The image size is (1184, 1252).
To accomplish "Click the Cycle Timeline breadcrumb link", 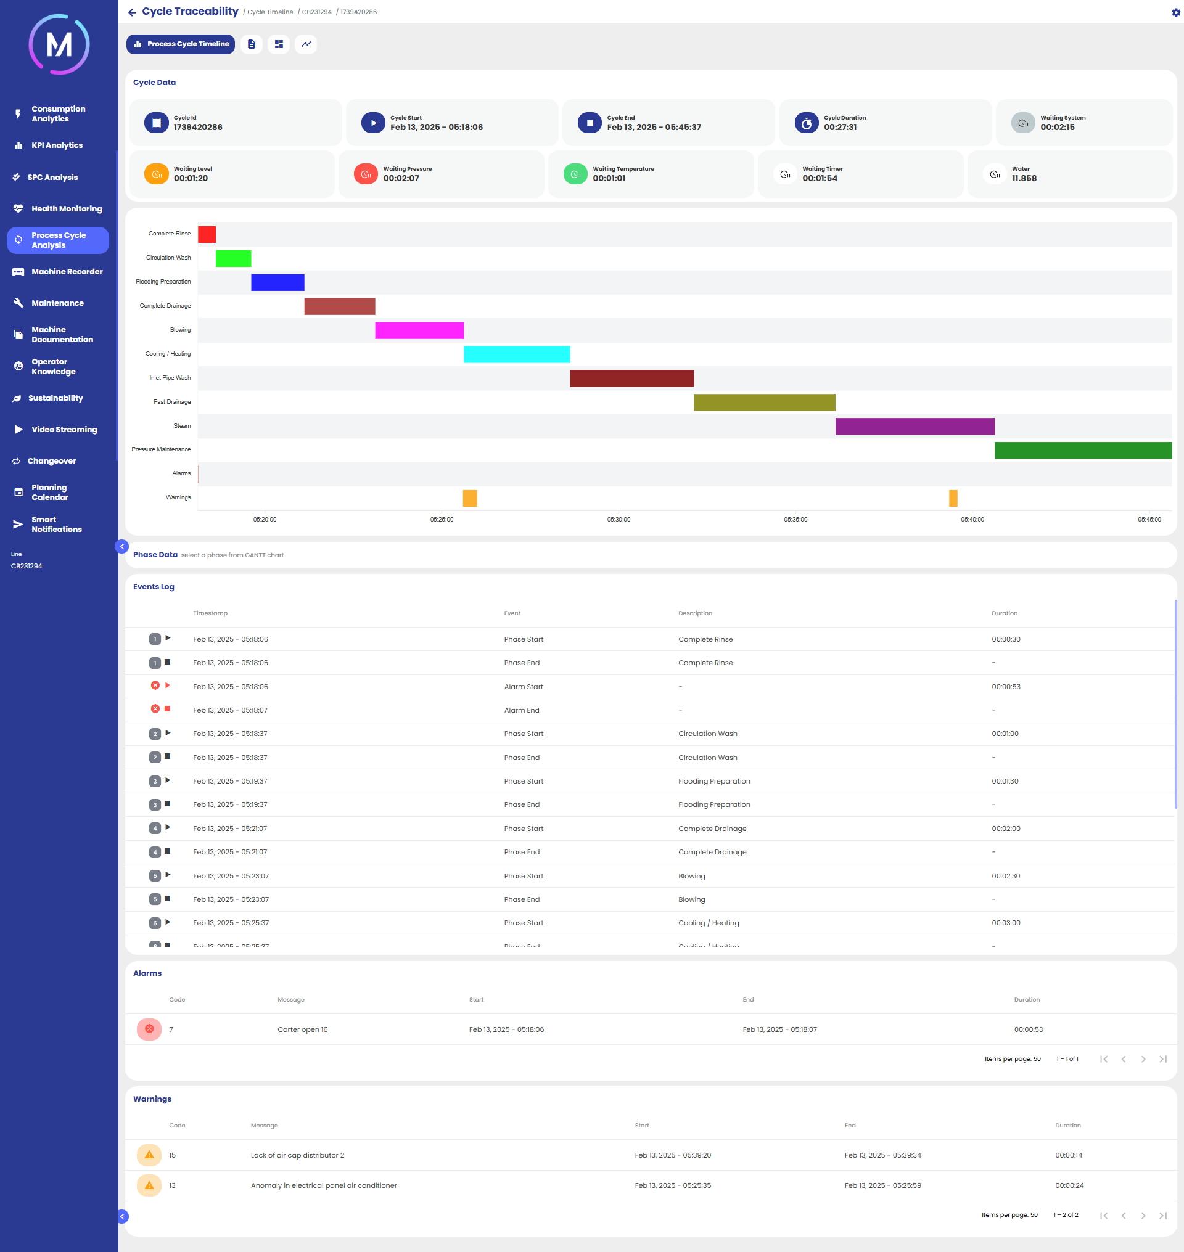I will (270, 12).
